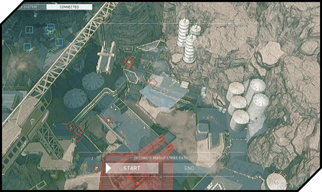
Task: Click the Confirm First Target prompt
Action: (x=165, y=49)
